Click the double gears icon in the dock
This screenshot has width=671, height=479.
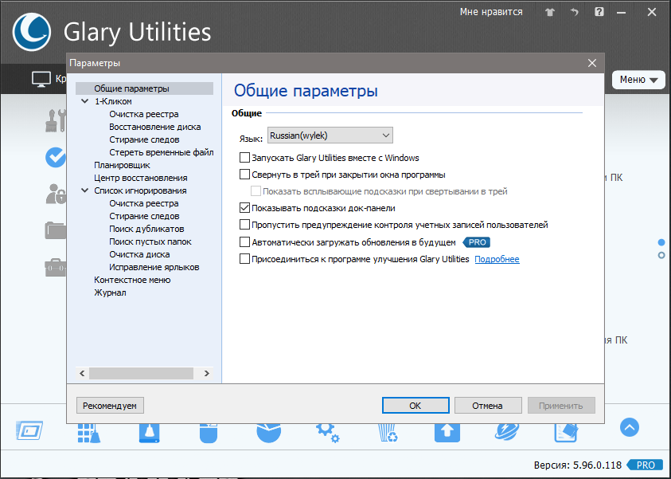(x=328, y=433)
